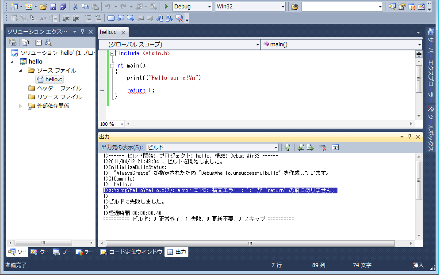The image size is (440, 275).
Task: Go to previous message in output panel
Action: click(x=301, y=147)
